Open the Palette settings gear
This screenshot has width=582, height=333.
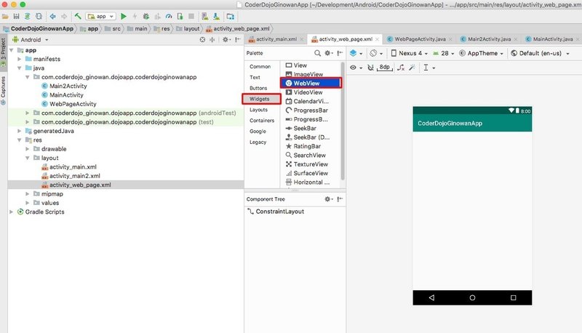(329, 53)
